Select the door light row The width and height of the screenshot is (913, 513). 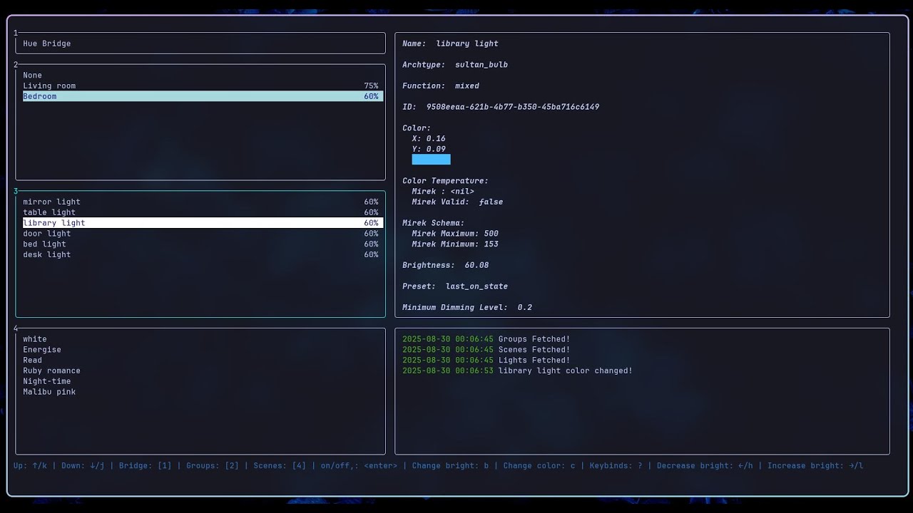coord(203,234)
